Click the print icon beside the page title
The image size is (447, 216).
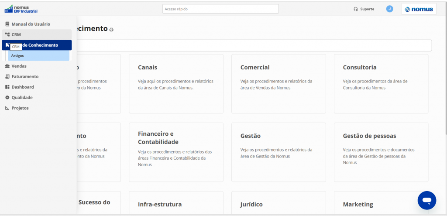tap(111, 30)
